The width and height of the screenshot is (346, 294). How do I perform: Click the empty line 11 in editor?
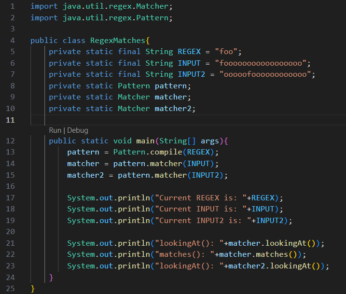[188, 120]
